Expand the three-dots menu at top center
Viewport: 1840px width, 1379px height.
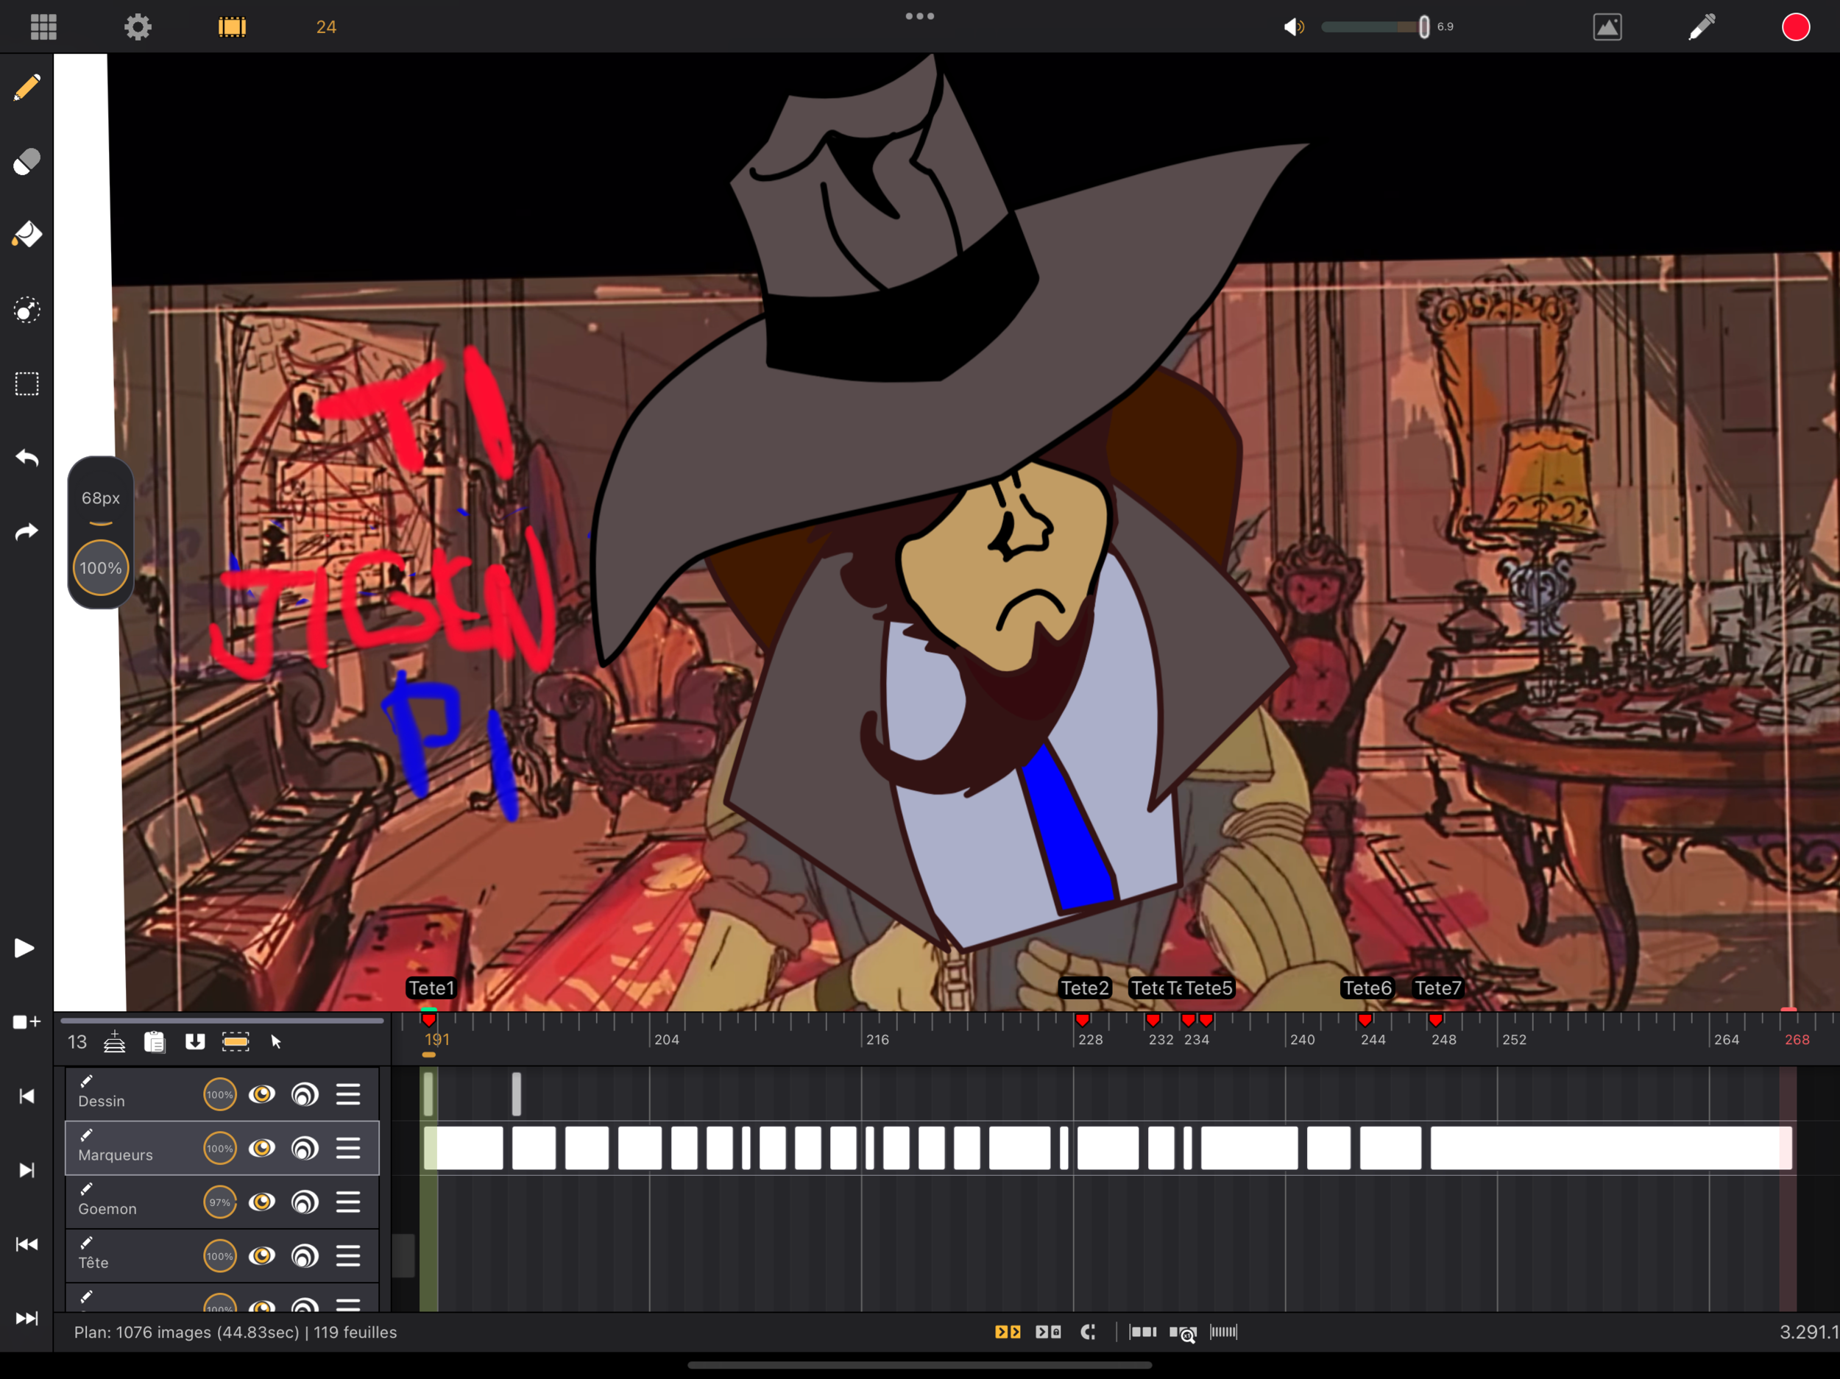919,15
